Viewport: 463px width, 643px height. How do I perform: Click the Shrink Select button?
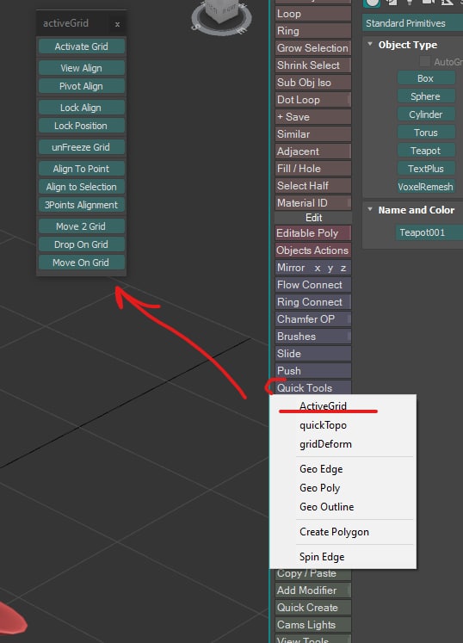tap(313, 65)
